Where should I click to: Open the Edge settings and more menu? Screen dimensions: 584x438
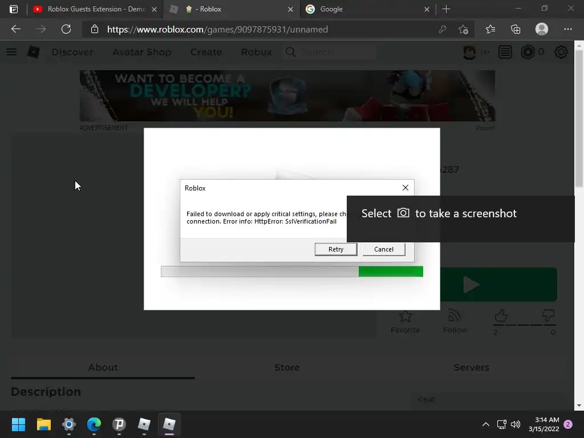(567, 29)
